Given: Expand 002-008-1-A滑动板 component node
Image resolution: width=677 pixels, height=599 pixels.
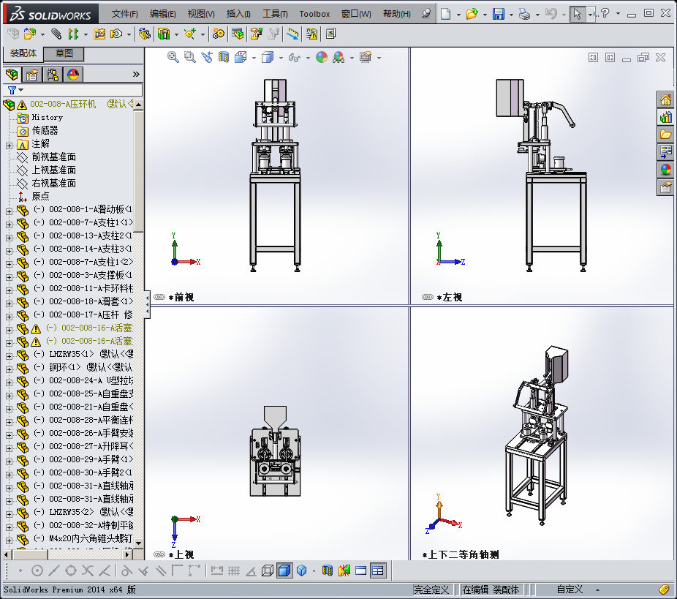Looking at the screenshot, I should pyautogui.click(x=9, y=211).
